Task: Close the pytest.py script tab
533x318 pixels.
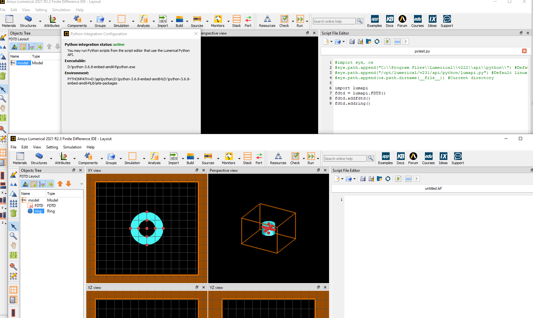Action: click(524, 51)
